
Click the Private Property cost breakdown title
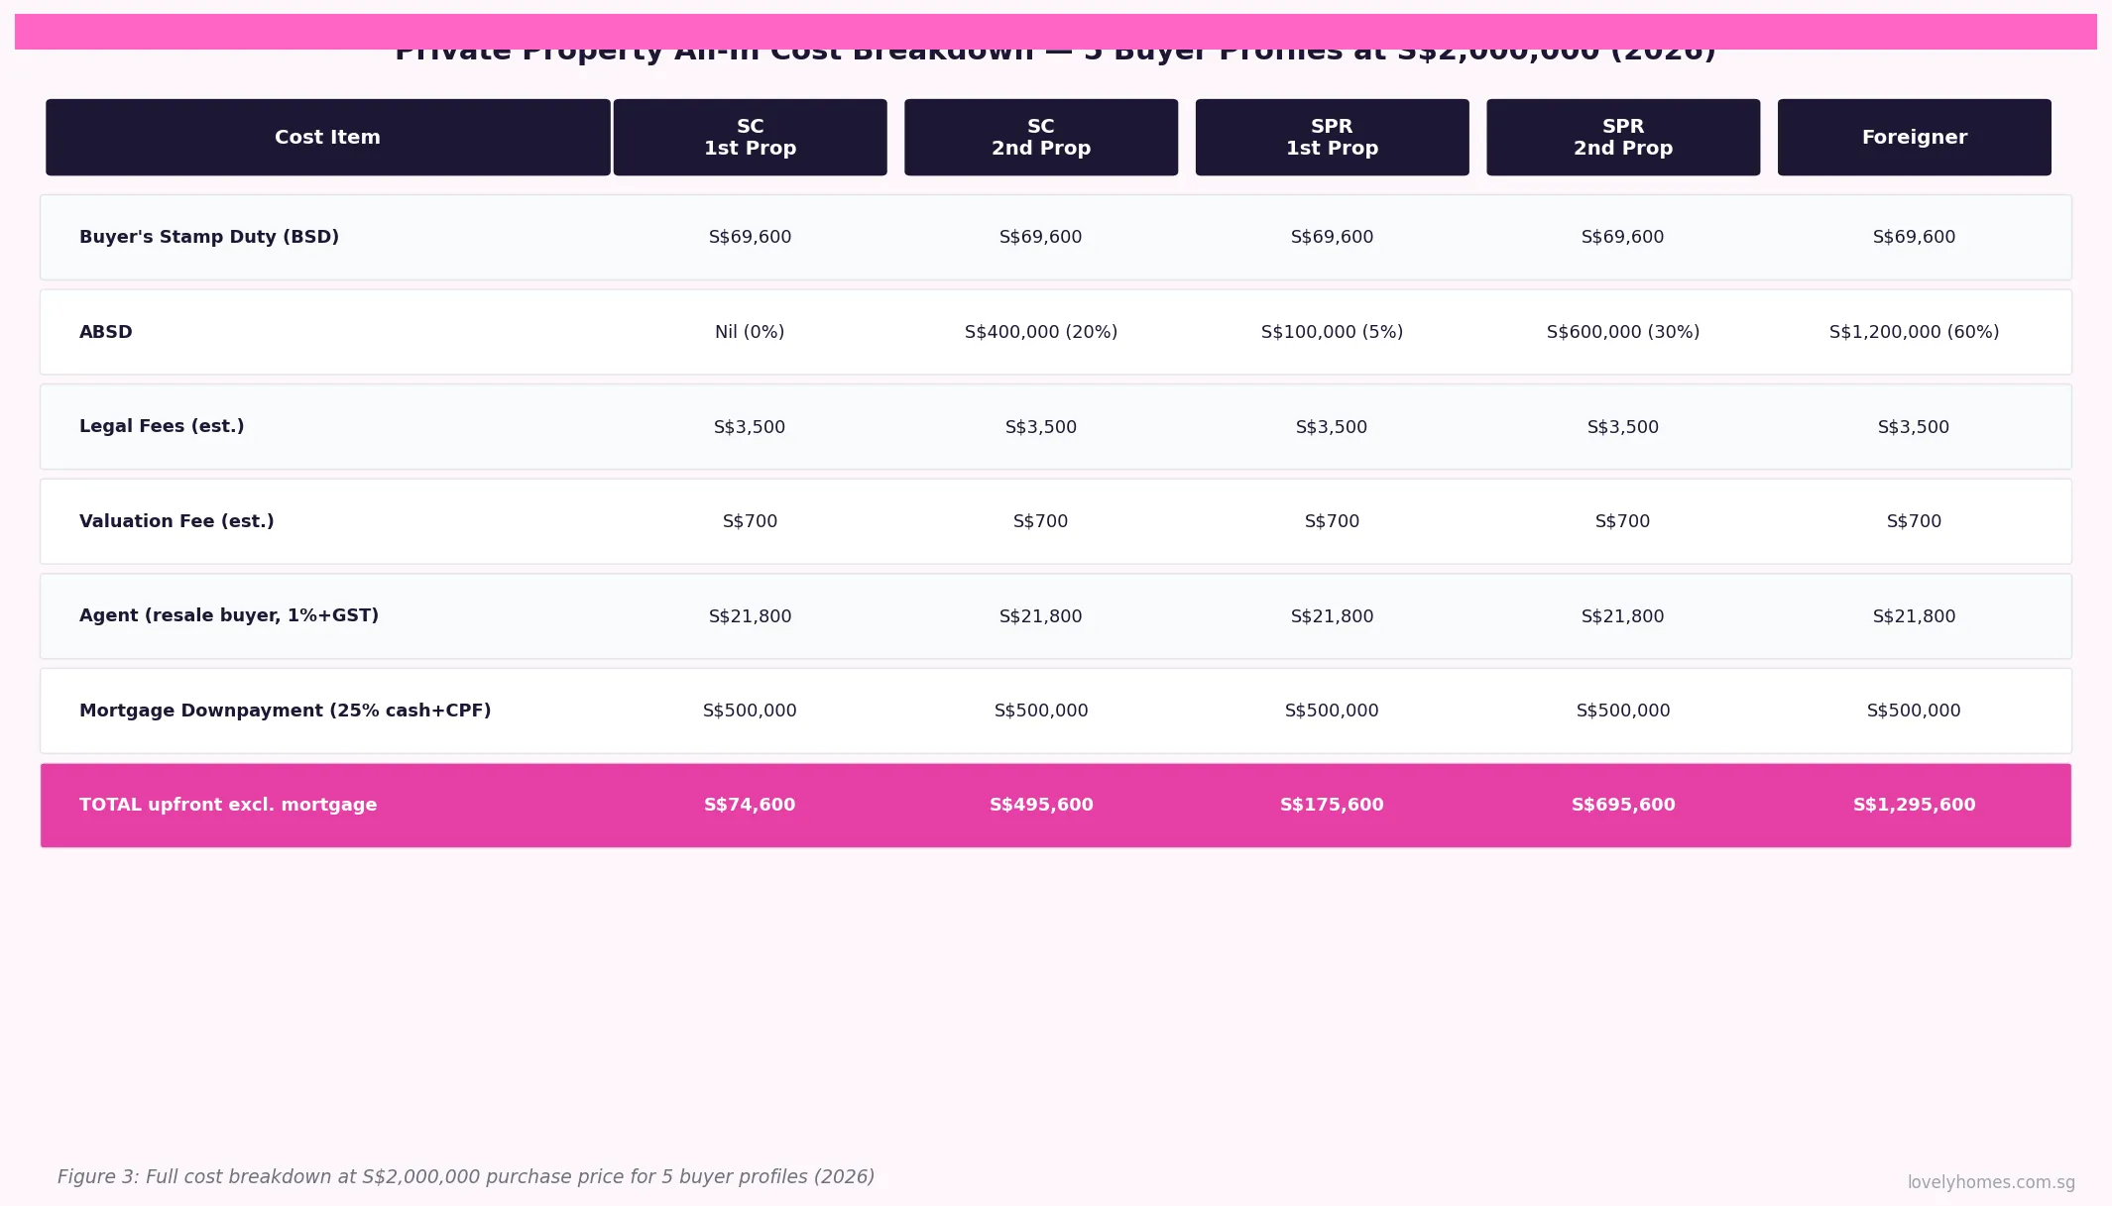click(1055, 55)
